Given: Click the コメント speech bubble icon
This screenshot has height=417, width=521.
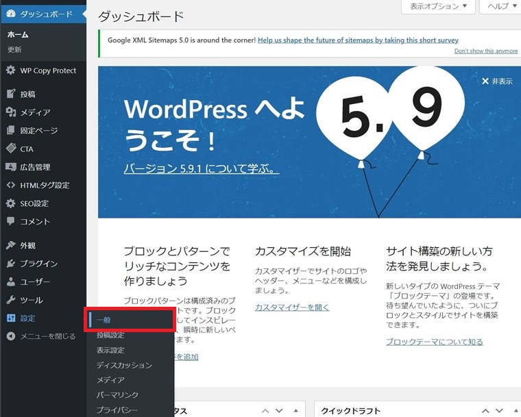Looking at the screenshot, I should click(11, 221).
